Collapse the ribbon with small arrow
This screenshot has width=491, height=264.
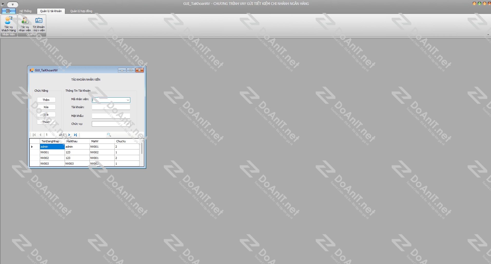point(488,34)
